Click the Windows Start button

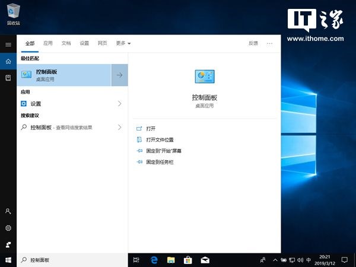[8, 260]
